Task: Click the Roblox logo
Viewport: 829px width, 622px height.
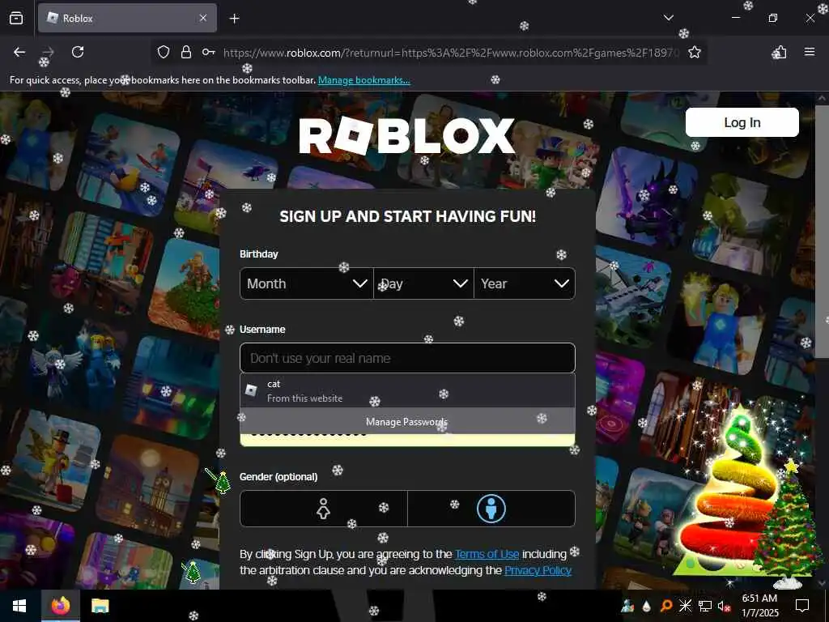Action: pos(406,135)
